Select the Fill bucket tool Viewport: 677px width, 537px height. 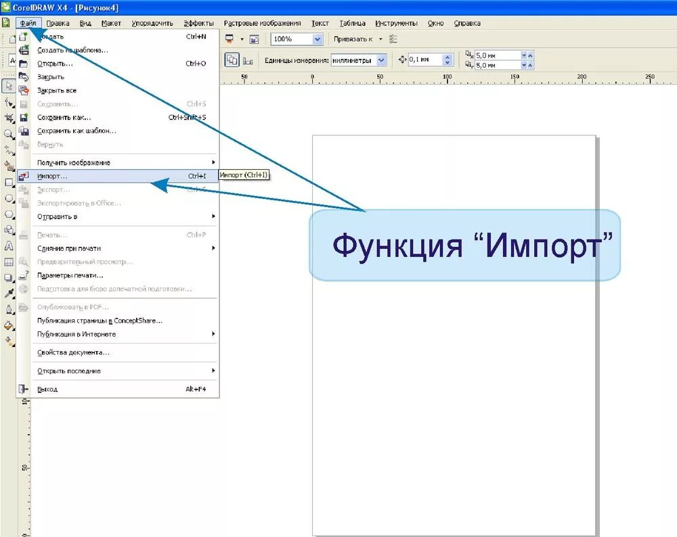pyautogui.click(x=9, y=326)
